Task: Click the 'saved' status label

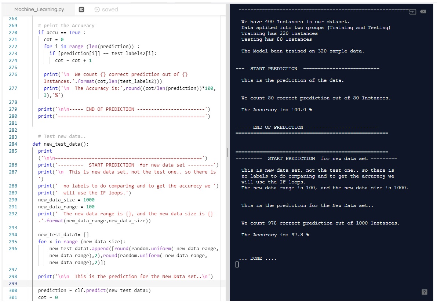Action: 110,10
